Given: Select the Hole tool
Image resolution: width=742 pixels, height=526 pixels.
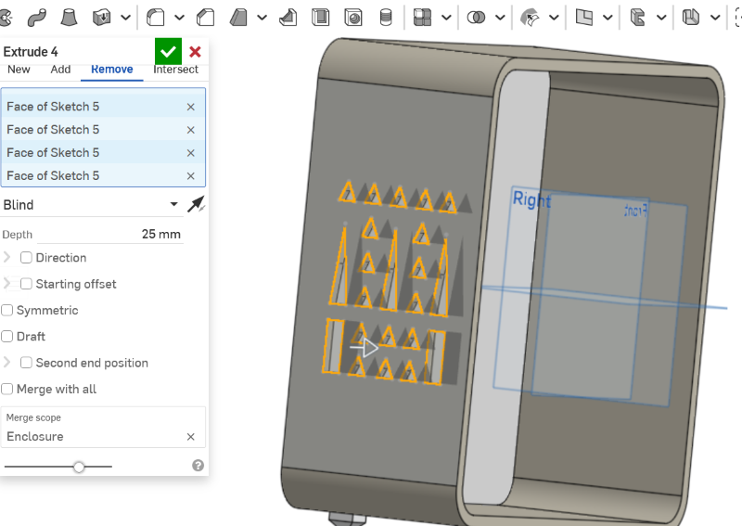Looking at the screenshot, I should click(x=353, y=18).
